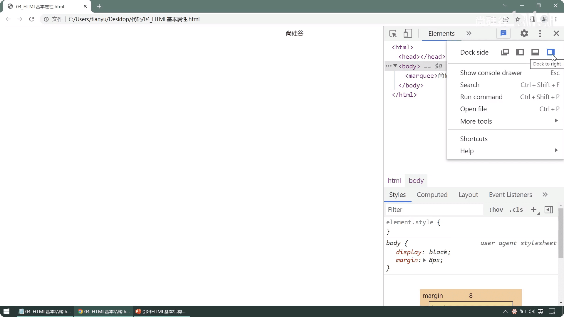Dock DevTools to bottom

click(535, 52)
